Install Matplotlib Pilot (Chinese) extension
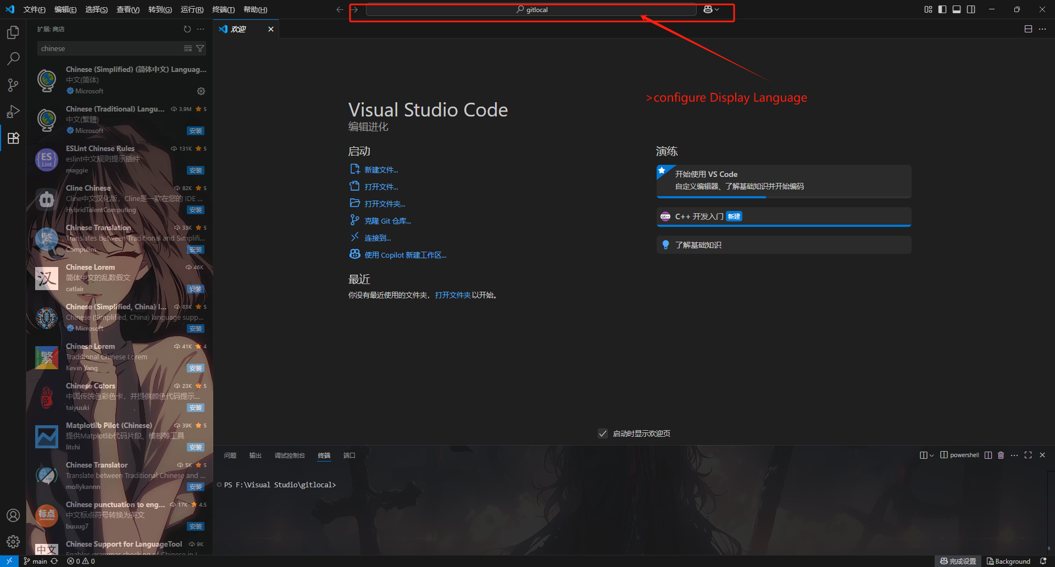Screen dimensions: 1055x567 pyautogui.click(x=196, y=447)
